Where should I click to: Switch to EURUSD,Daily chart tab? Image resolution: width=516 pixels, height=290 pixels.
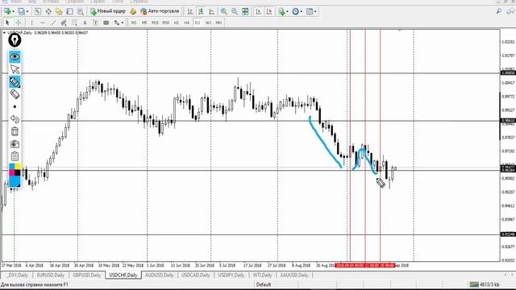pos(50,275)
